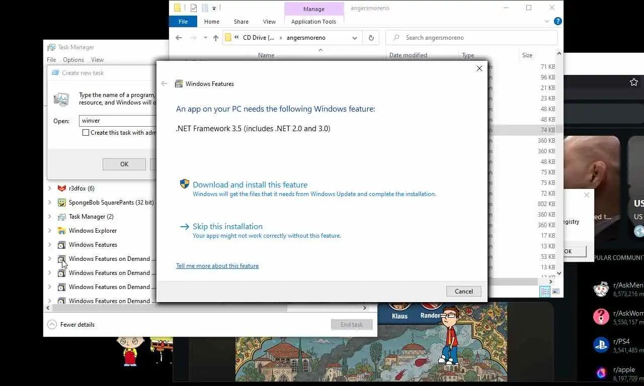The image size is (644, 386).
Task: Click the Windows Features process row icon
Action: (61, 245)
